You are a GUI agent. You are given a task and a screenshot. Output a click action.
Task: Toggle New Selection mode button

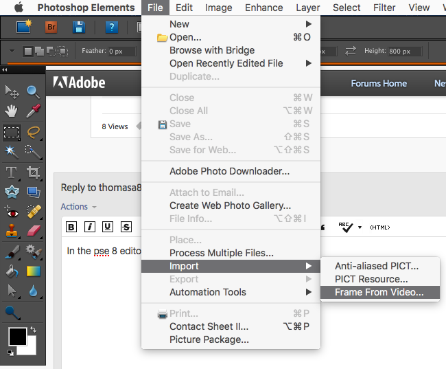(x=28, y=52)
